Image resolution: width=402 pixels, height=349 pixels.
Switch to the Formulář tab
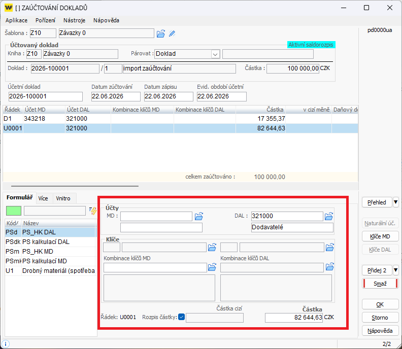click(19, 197)
